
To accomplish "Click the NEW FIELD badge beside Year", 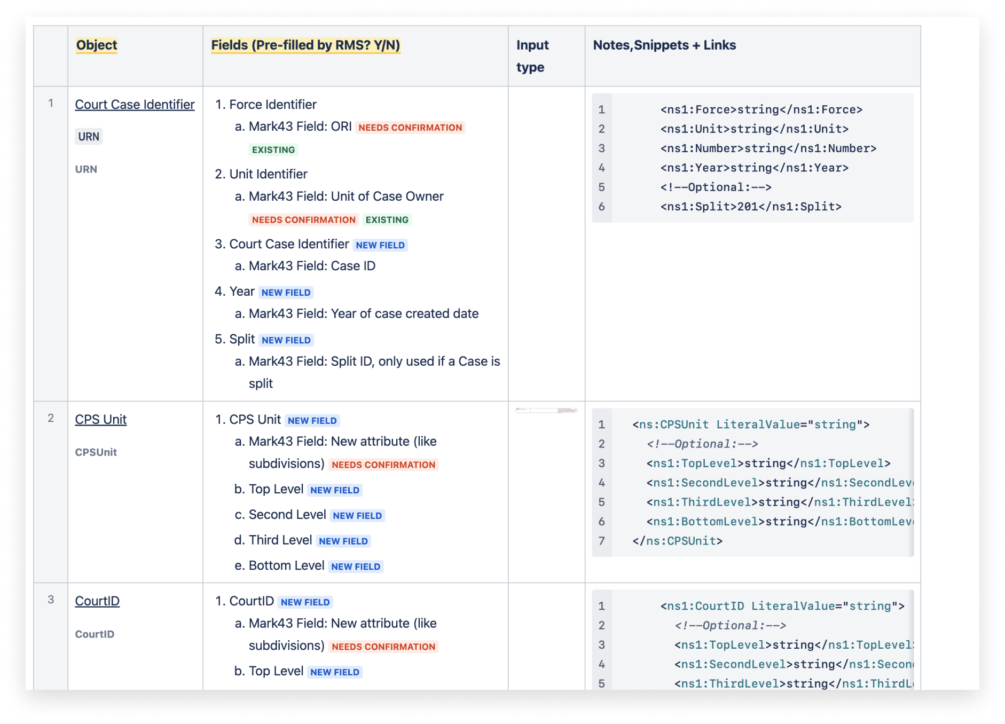I will (x=286, y=293).
